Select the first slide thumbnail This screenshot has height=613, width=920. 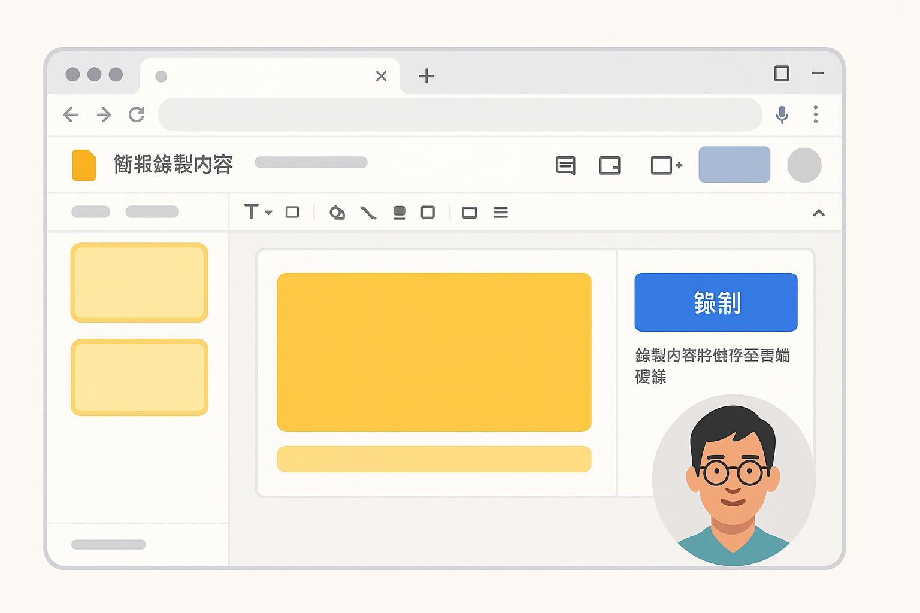coord(140,283)
